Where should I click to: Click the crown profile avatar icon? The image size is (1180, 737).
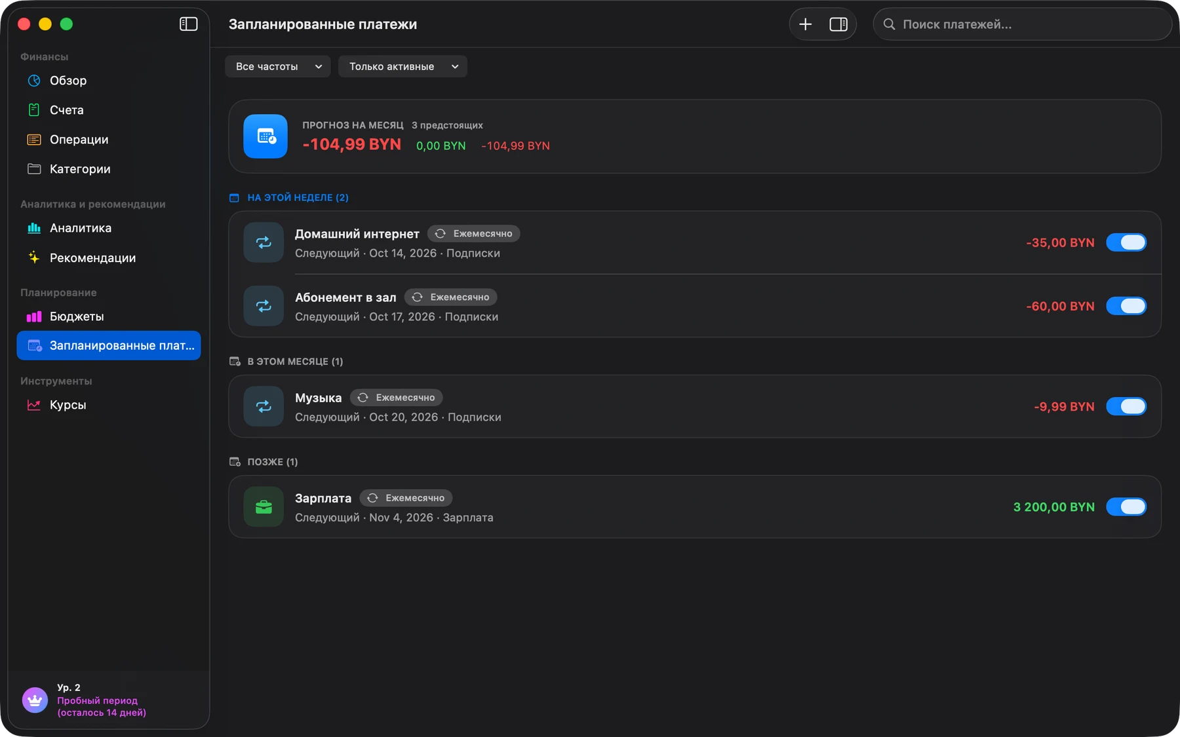click(35, 700)
